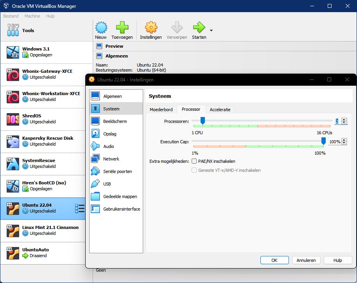
Task: Select the Whonix-Workstation-XFCE VM icon
Action: tap(13, 97)
